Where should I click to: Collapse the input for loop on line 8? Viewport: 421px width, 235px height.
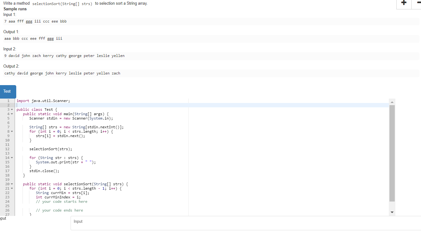tap(12, 131)
